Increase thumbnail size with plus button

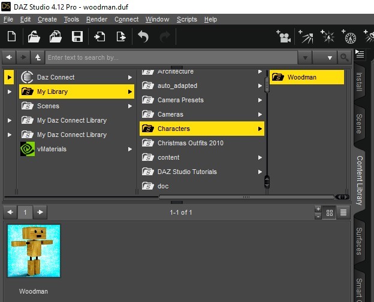coord(318,209)
